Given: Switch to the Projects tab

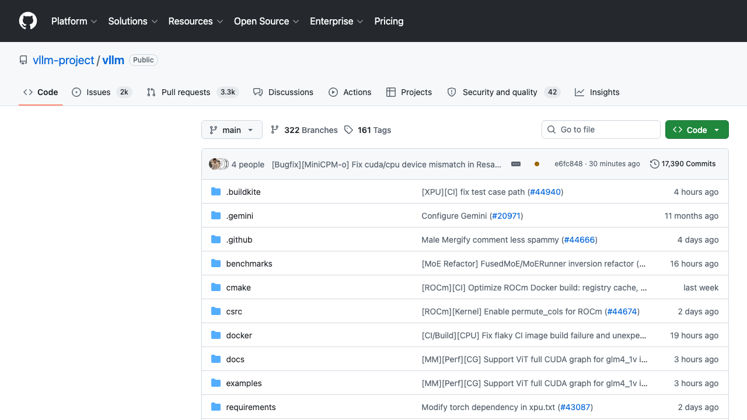Looking at the screenshot, I should (409, 92).
